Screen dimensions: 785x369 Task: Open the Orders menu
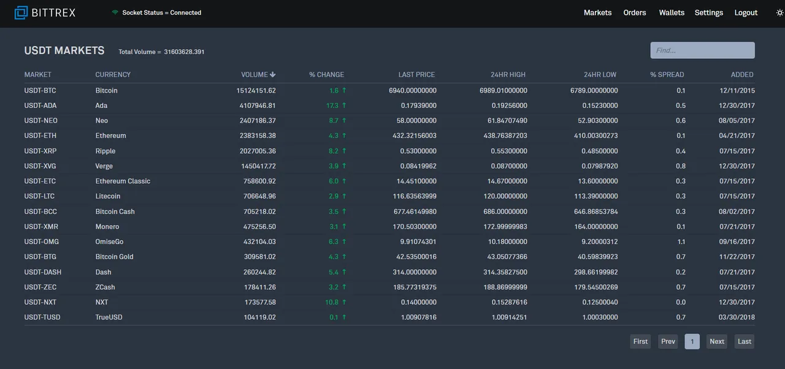pos(635,12)
